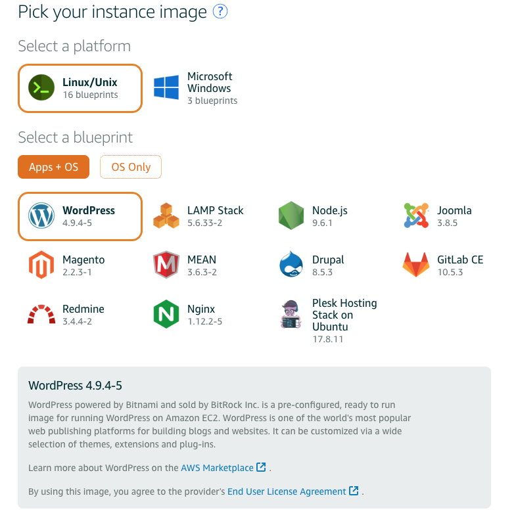The height and width of the screenshot is (521, 516).
Task: Pick the Redmine bridge icon
Action: click(x=41, y=315)
